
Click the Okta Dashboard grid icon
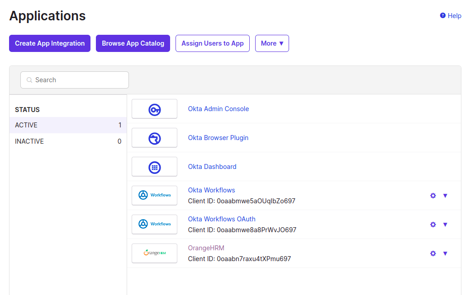[x=155, y=167]
